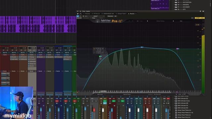
Task: Select 6060 Ultimate MC plugin entry
Action: coord(183,108)
